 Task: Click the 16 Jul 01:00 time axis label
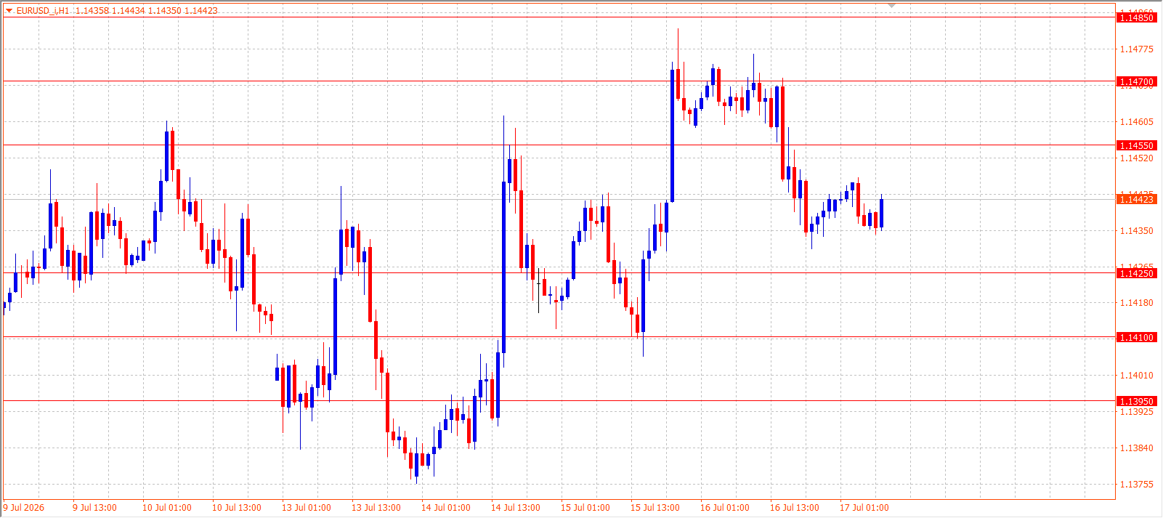tap(725, 508)
